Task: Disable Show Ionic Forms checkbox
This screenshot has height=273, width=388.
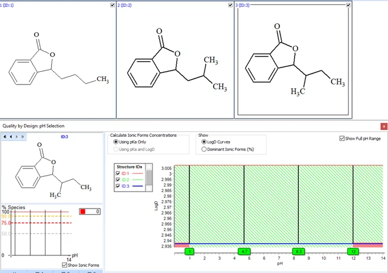Action: click(64, 265)
